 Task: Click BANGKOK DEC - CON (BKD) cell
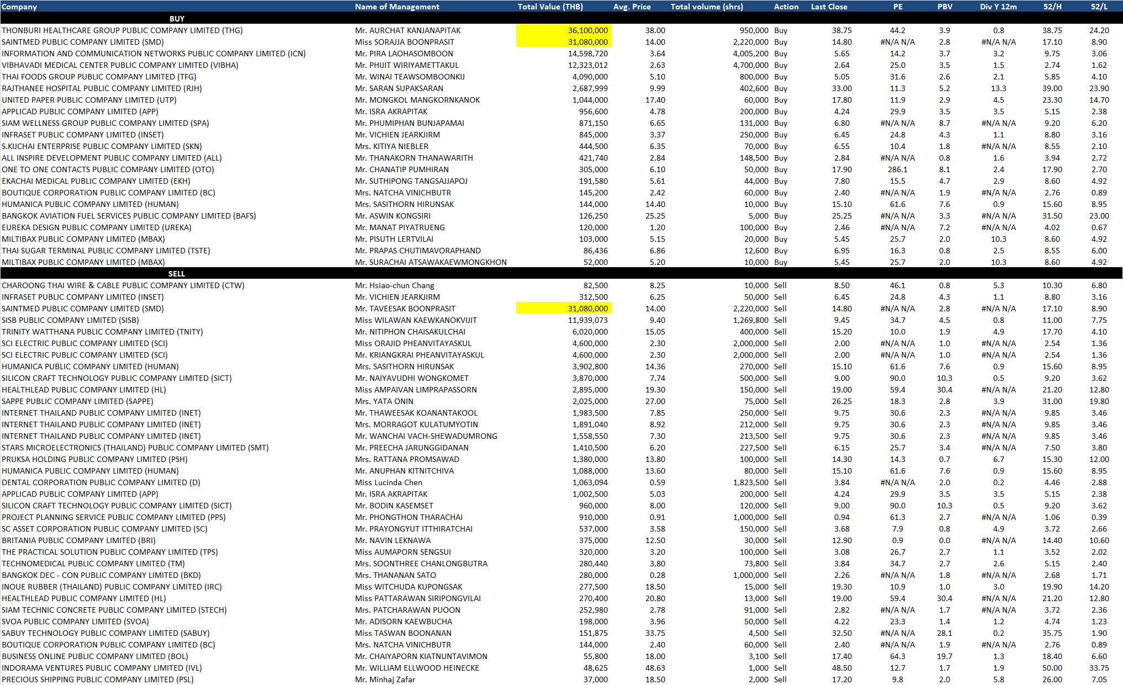[101, 575]
